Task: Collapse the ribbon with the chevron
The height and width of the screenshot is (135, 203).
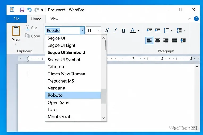Action: (190, 19)
